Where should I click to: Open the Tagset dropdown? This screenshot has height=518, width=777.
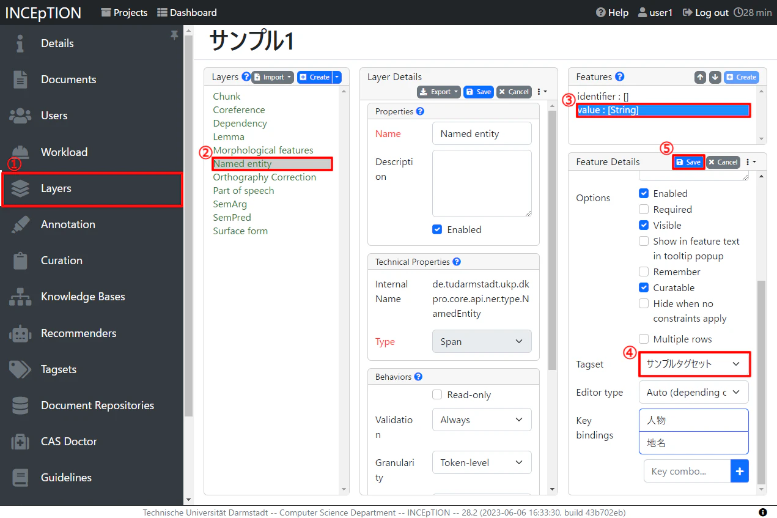pos(694,364)
